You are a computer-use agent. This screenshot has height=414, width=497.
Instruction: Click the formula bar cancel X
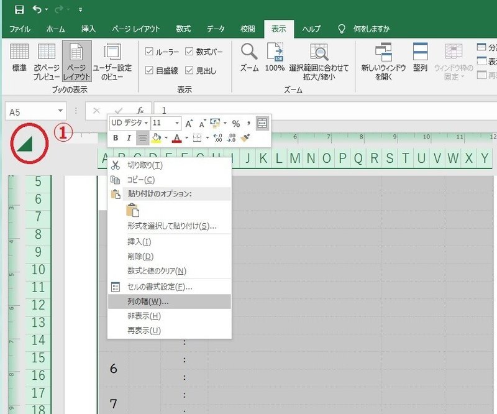tap(96, 111)
